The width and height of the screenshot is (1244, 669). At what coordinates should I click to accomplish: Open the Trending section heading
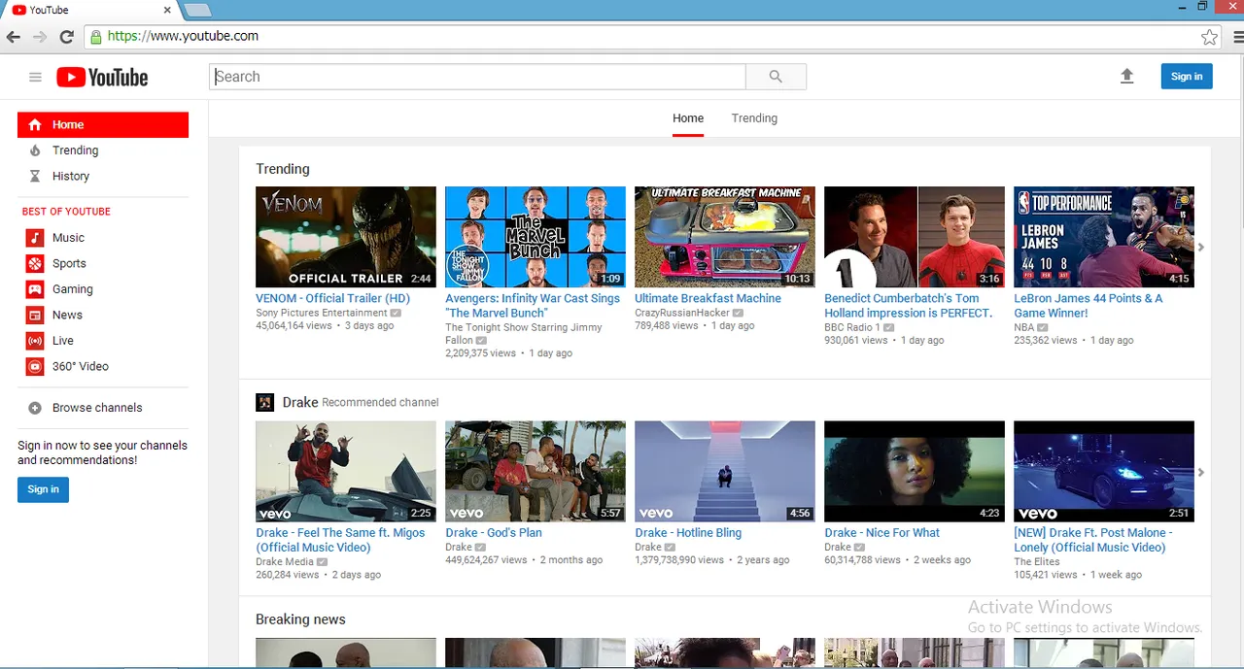coord(283,169)
